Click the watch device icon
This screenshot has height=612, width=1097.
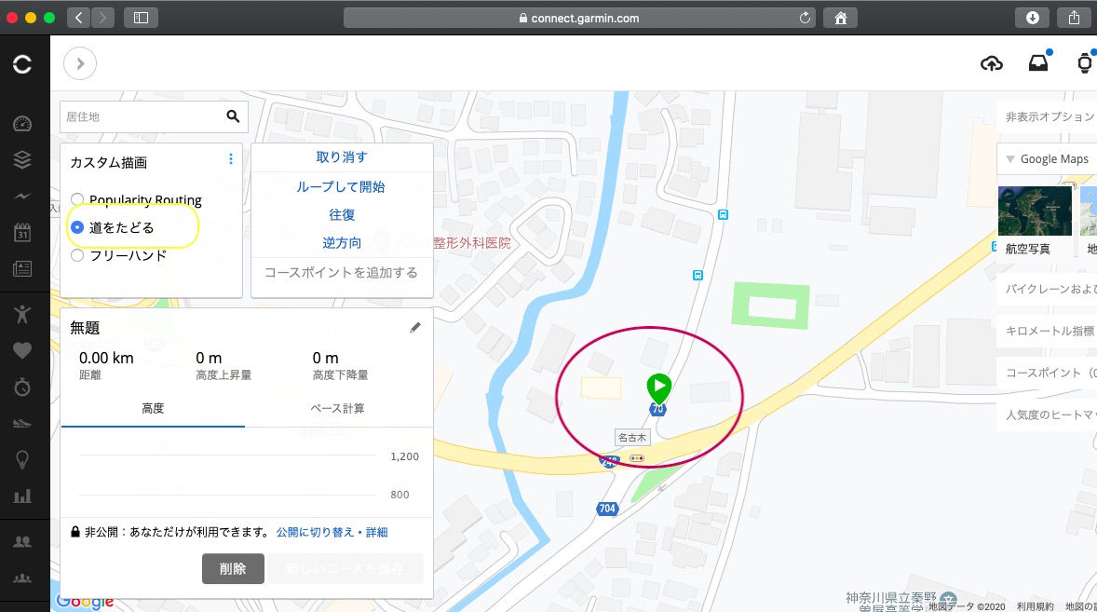(1084, 63)
